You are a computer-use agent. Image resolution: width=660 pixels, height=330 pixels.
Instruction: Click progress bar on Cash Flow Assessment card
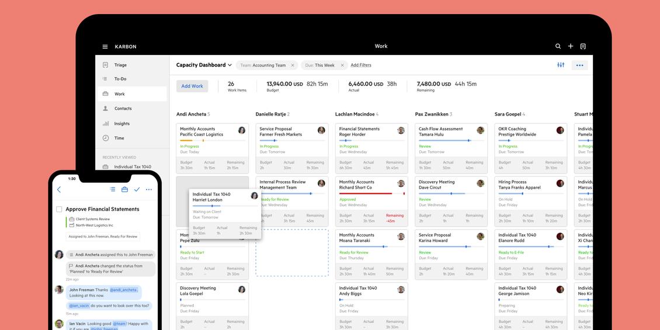click(x=451, y=140)
